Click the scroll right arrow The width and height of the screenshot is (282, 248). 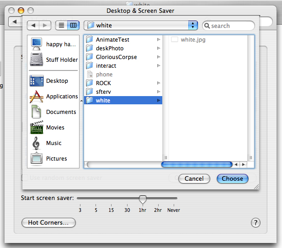[x=243, y=164]
